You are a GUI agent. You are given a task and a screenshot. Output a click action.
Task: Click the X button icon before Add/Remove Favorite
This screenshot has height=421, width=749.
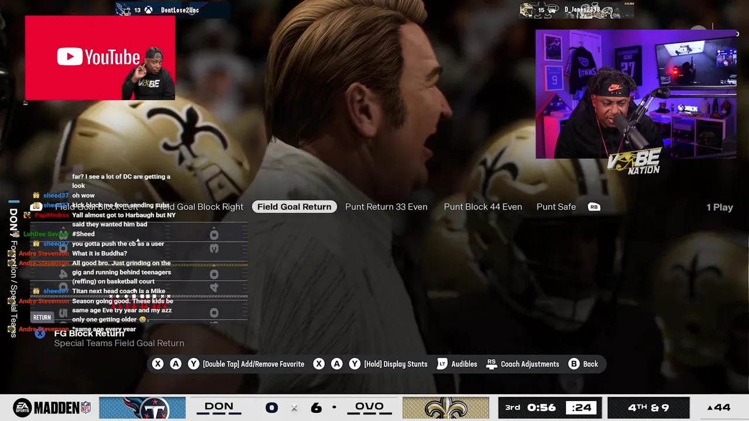click(x=157, y=364)
